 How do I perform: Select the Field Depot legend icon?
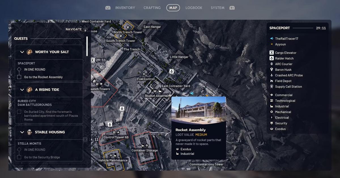point(271,81)
